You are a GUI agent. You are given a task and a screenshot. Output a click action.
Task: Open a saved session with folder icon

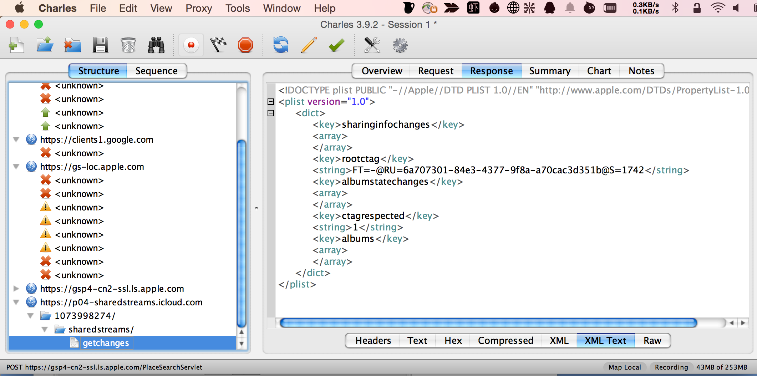point(45,45)
